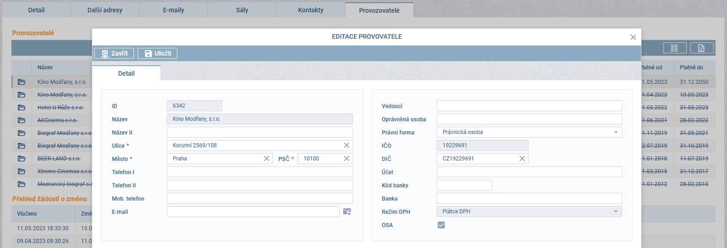Open folder icon for Hotel U Růže row
Image resolution: width=727 pixels, height=248 pixels.
click(x=21, y=108)
